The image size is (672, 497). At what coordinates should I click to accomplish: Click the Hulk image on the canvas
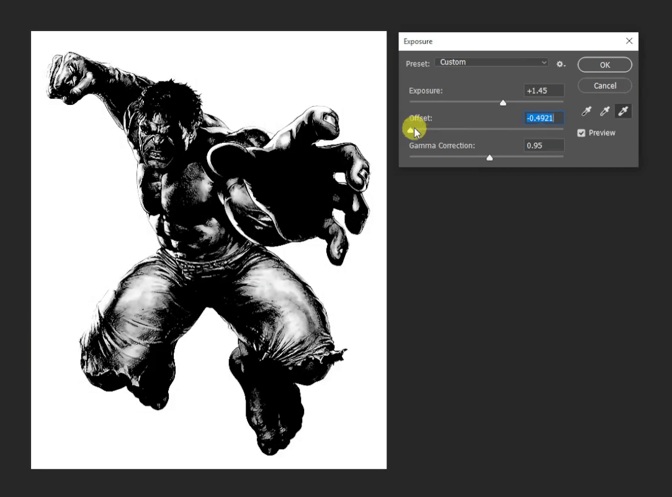coord(208,250)
